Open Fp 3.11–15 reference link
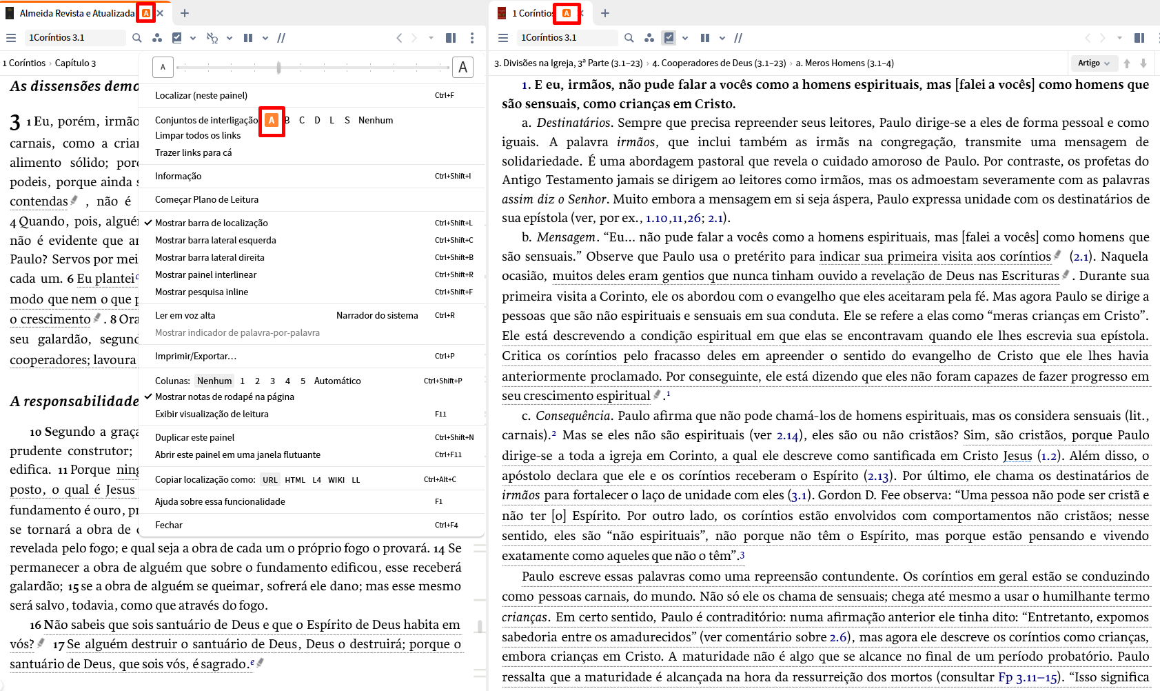 1028,677
